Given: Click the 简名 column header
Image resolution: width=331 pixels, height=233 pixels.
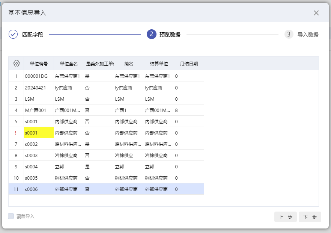Looking at the screenshot, I should (x=129, y=64).
